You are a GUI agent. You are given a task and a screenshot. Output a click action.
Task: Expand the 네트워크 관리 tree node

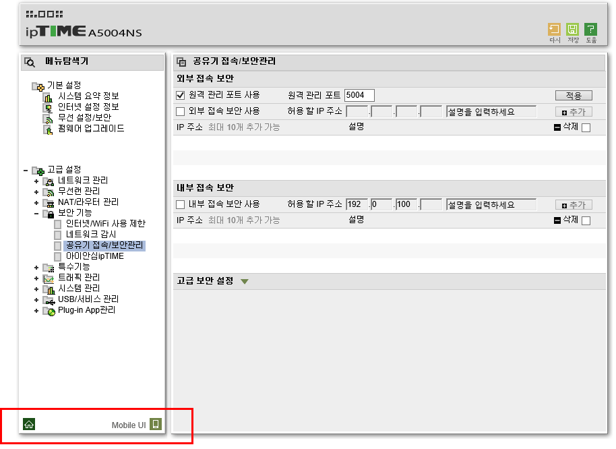36,181
